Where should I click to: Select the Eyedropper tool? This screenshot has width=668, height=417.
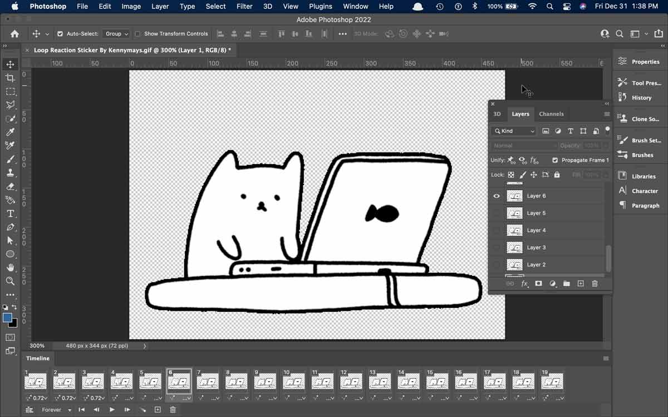click(10, 132)
